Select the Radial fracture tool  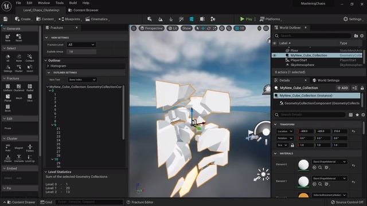click(x=30, y=88)
